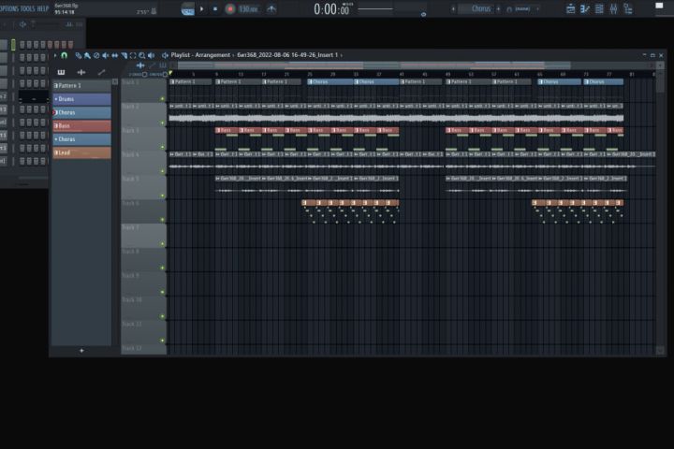
Task: Open the OPTIONS menu
Action: pos(8,8)
